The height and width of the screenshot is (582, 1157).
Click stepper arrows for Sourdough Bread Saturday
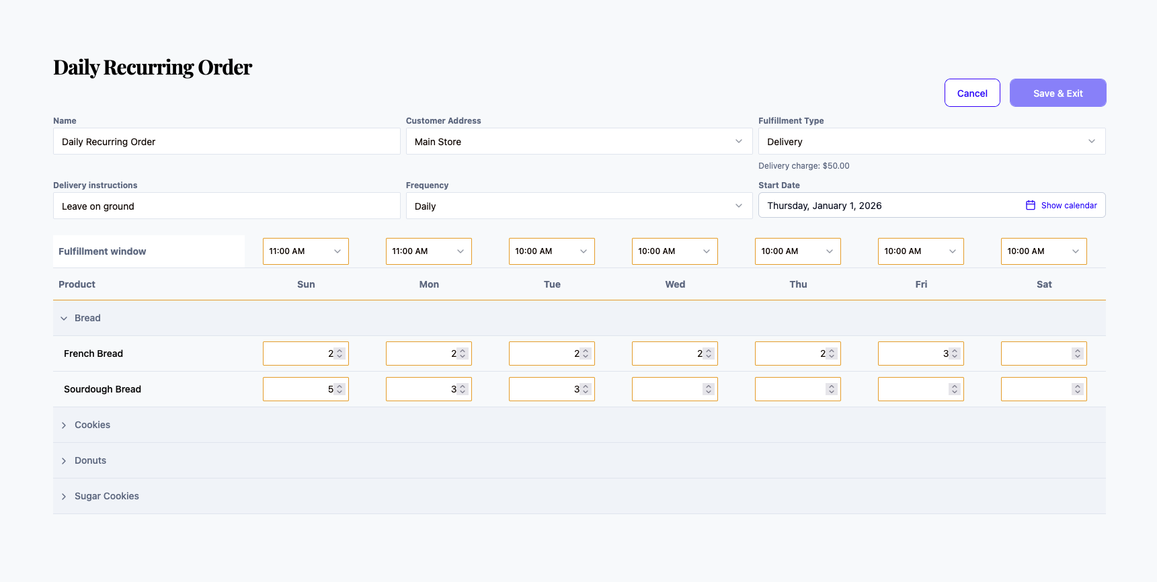click(x=1078, y=389)
